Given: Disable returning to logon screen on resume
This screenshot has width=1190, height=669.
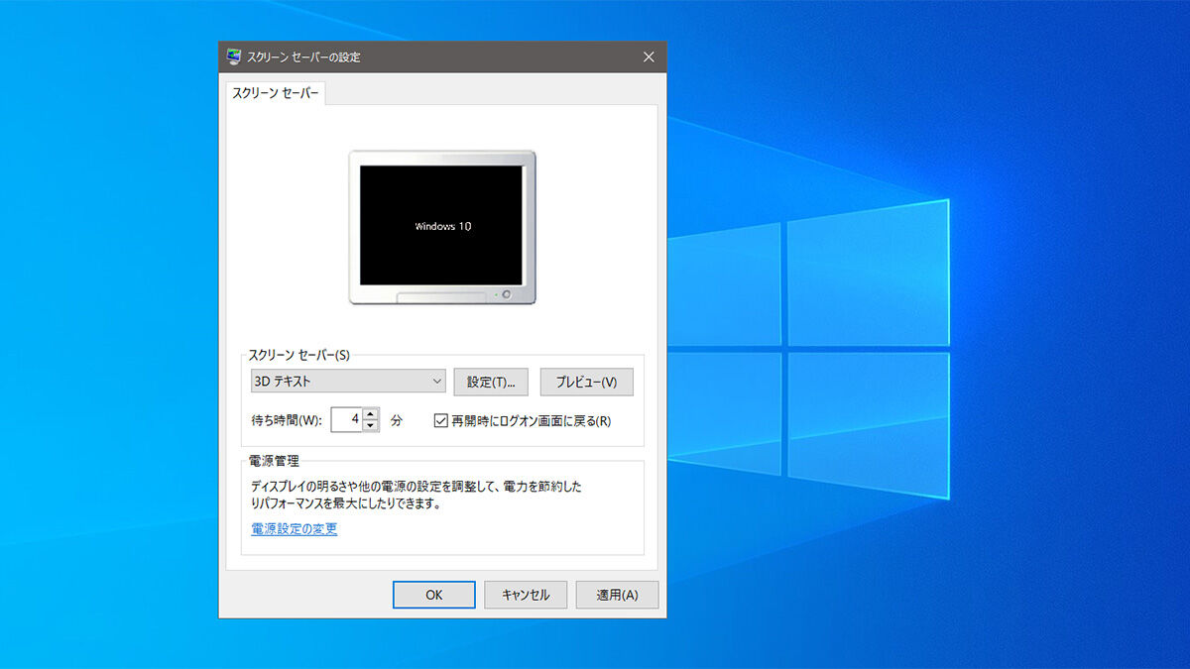Looking at the screenshot, I should pyautogui.click(x=439, y=419).
